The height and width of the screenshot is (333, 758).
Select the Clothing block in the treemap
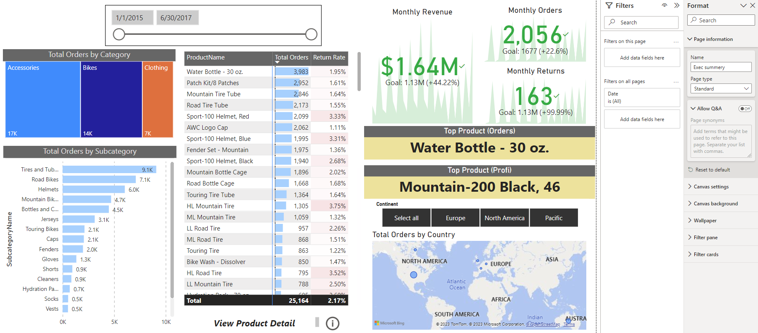click(x=158, y=100)
